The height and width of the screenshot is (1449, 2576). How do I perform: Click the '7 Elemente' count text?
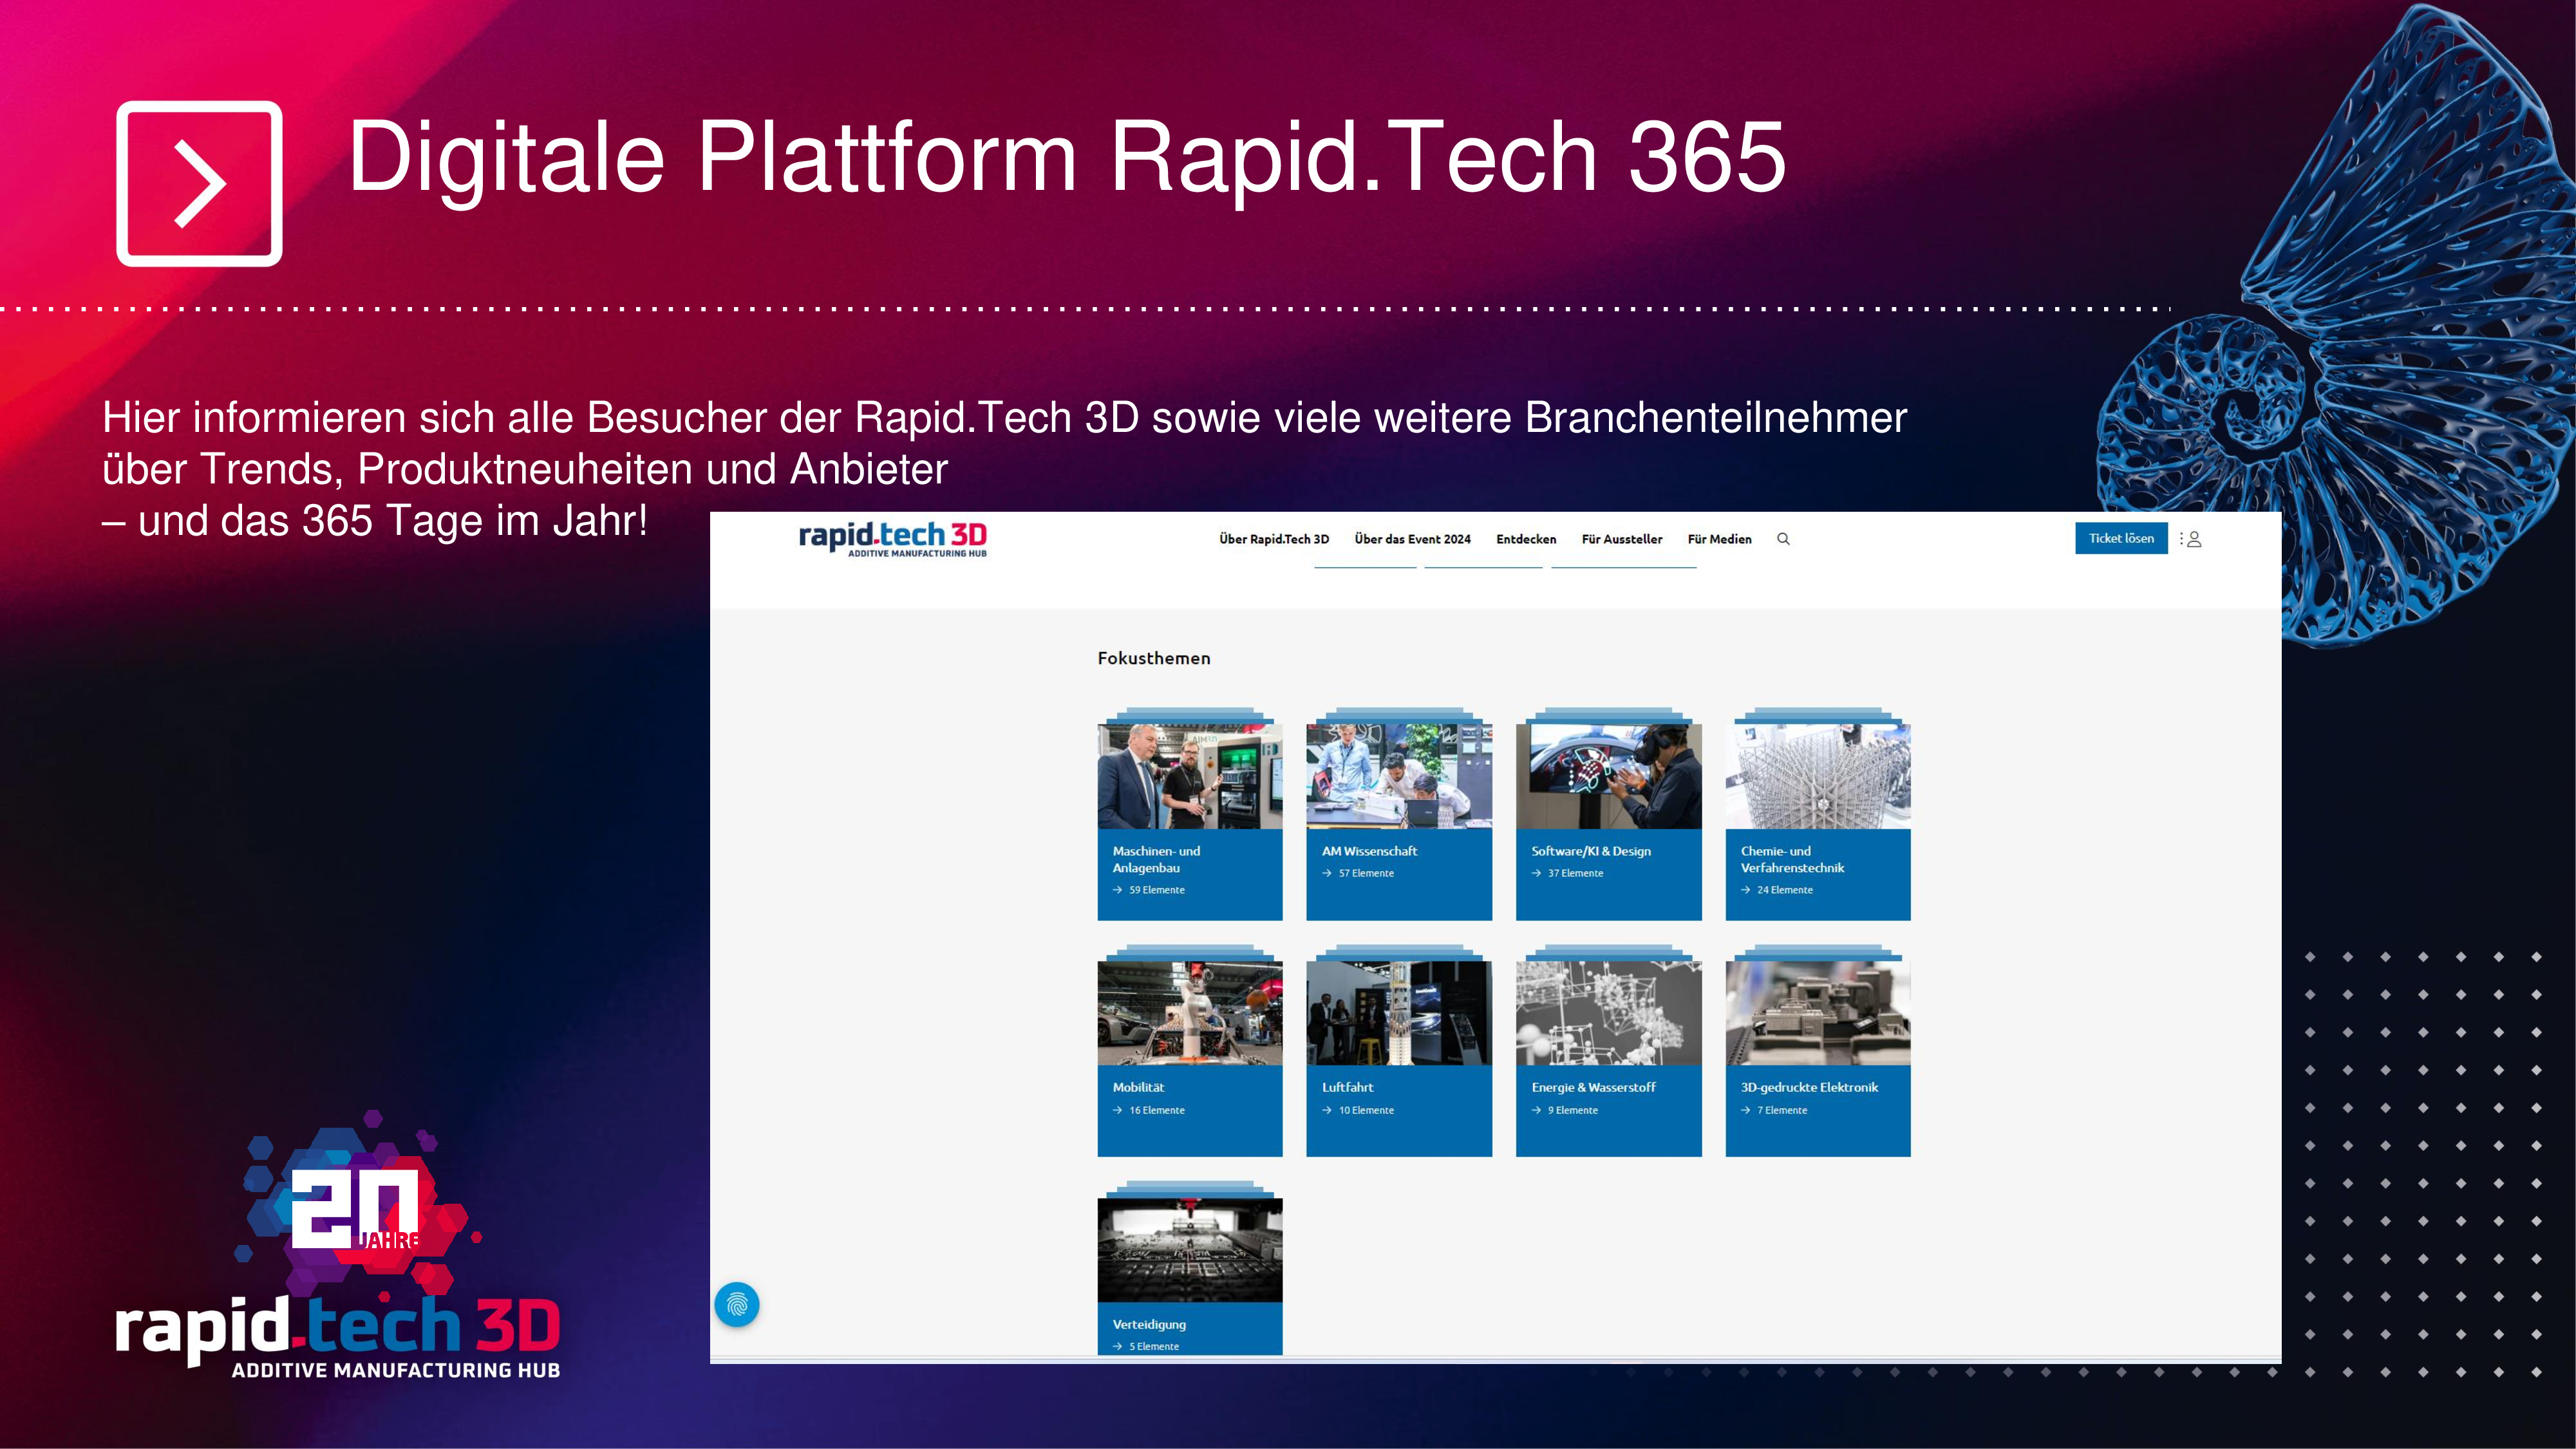1782,1110
